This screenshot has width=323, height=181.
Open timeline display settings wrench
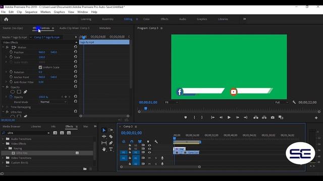pyautogui.click(x=156, y=142)
